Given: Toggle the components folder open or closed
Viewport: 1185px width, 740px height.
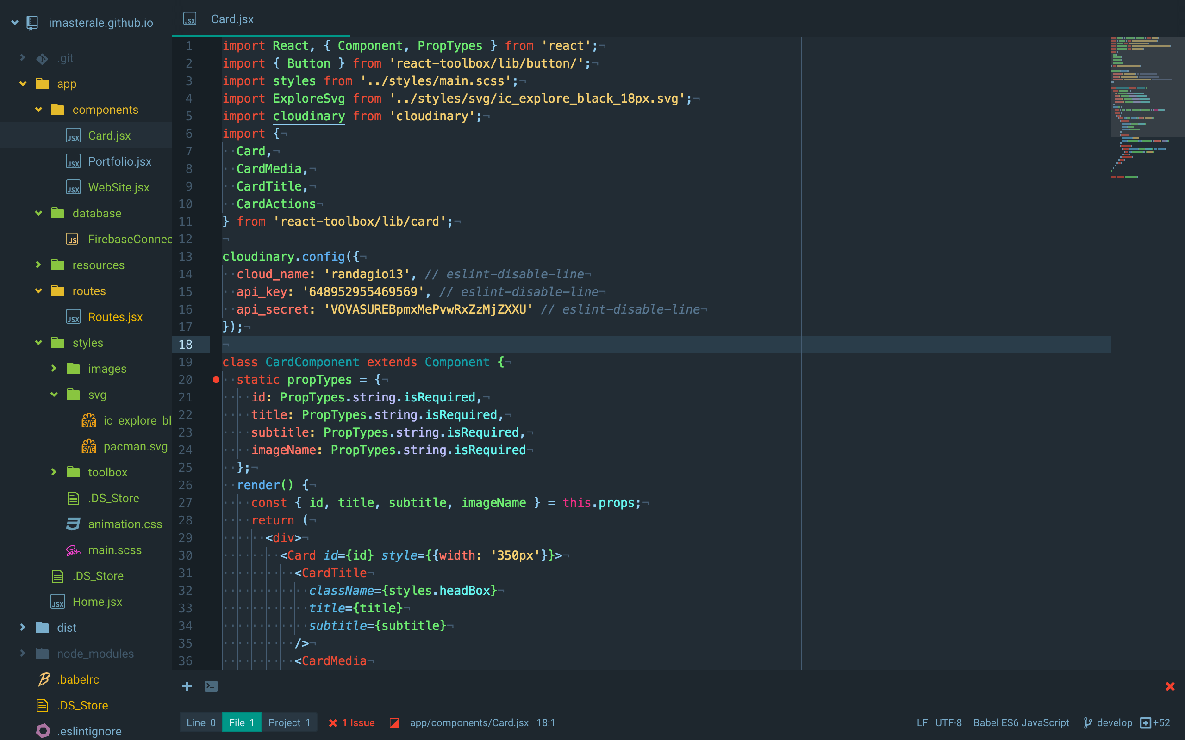Looking at the screenshot, I should point(38,109).
